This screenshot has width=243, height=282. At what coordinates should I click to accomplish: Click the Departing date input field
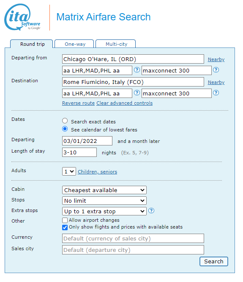87,141
